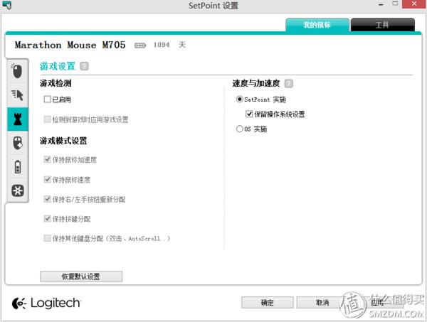
Task: Enable the 已启用 game detection checkbox
Action: click(x=47, y=100)
